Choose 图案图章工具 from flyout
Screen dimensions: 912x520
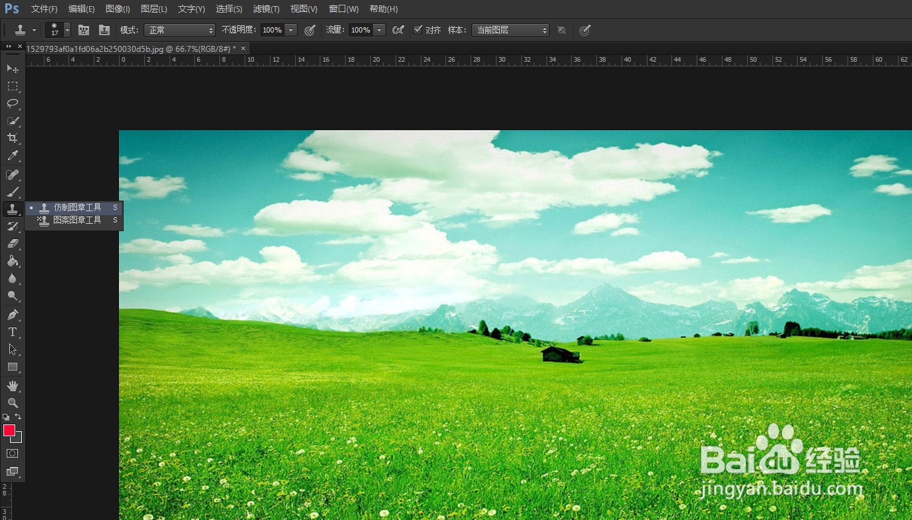point(74,220)
